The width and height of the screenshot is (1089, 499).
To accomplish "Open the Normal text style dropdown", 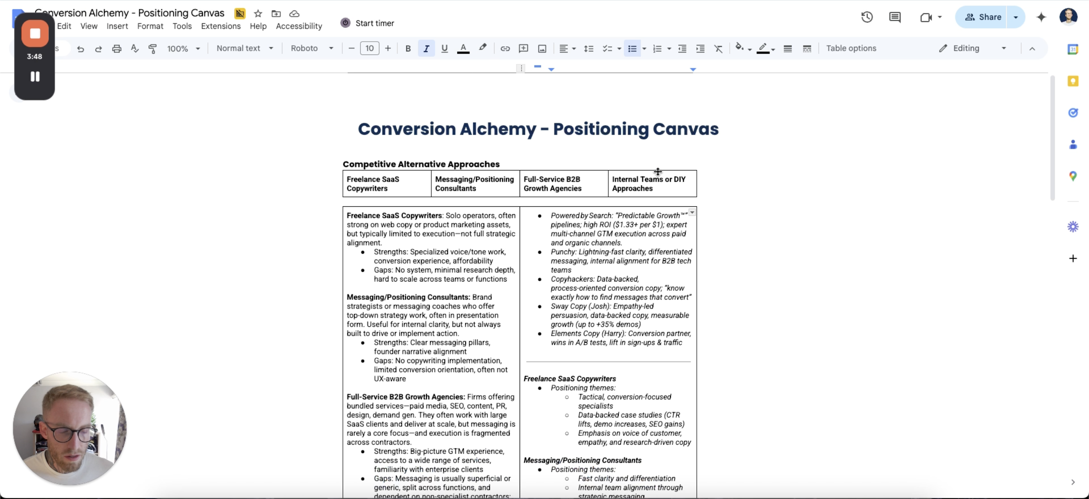I will pos(245,49).
